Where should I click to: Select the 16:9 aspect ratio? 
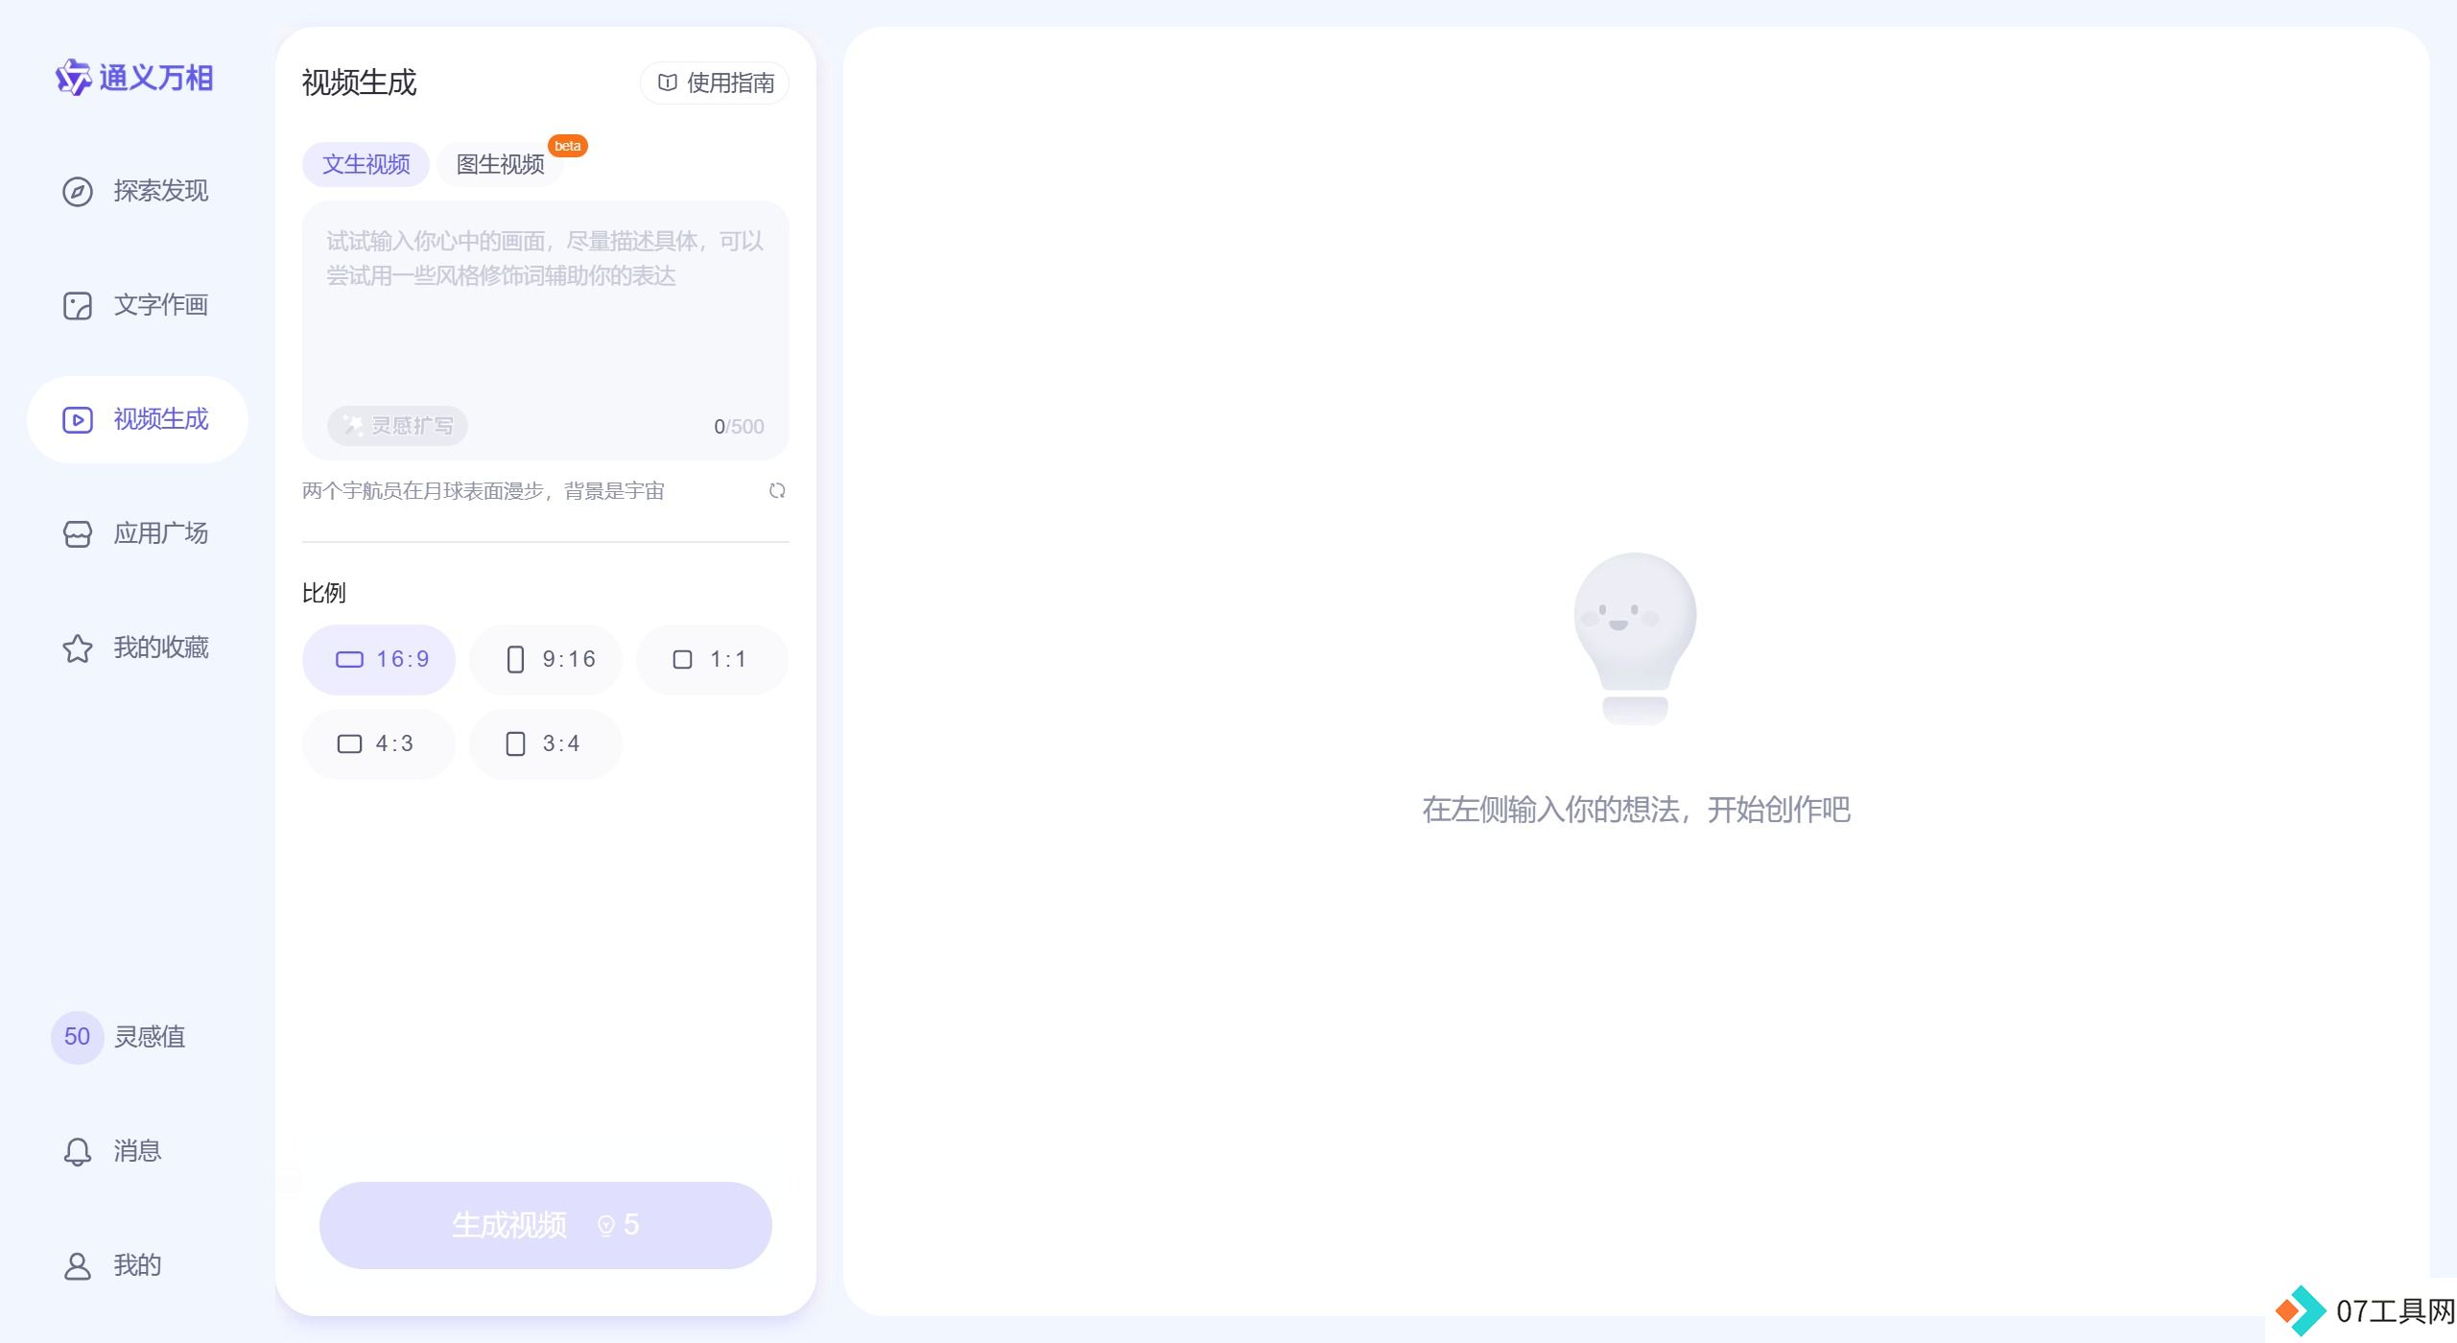pos(379,660)
